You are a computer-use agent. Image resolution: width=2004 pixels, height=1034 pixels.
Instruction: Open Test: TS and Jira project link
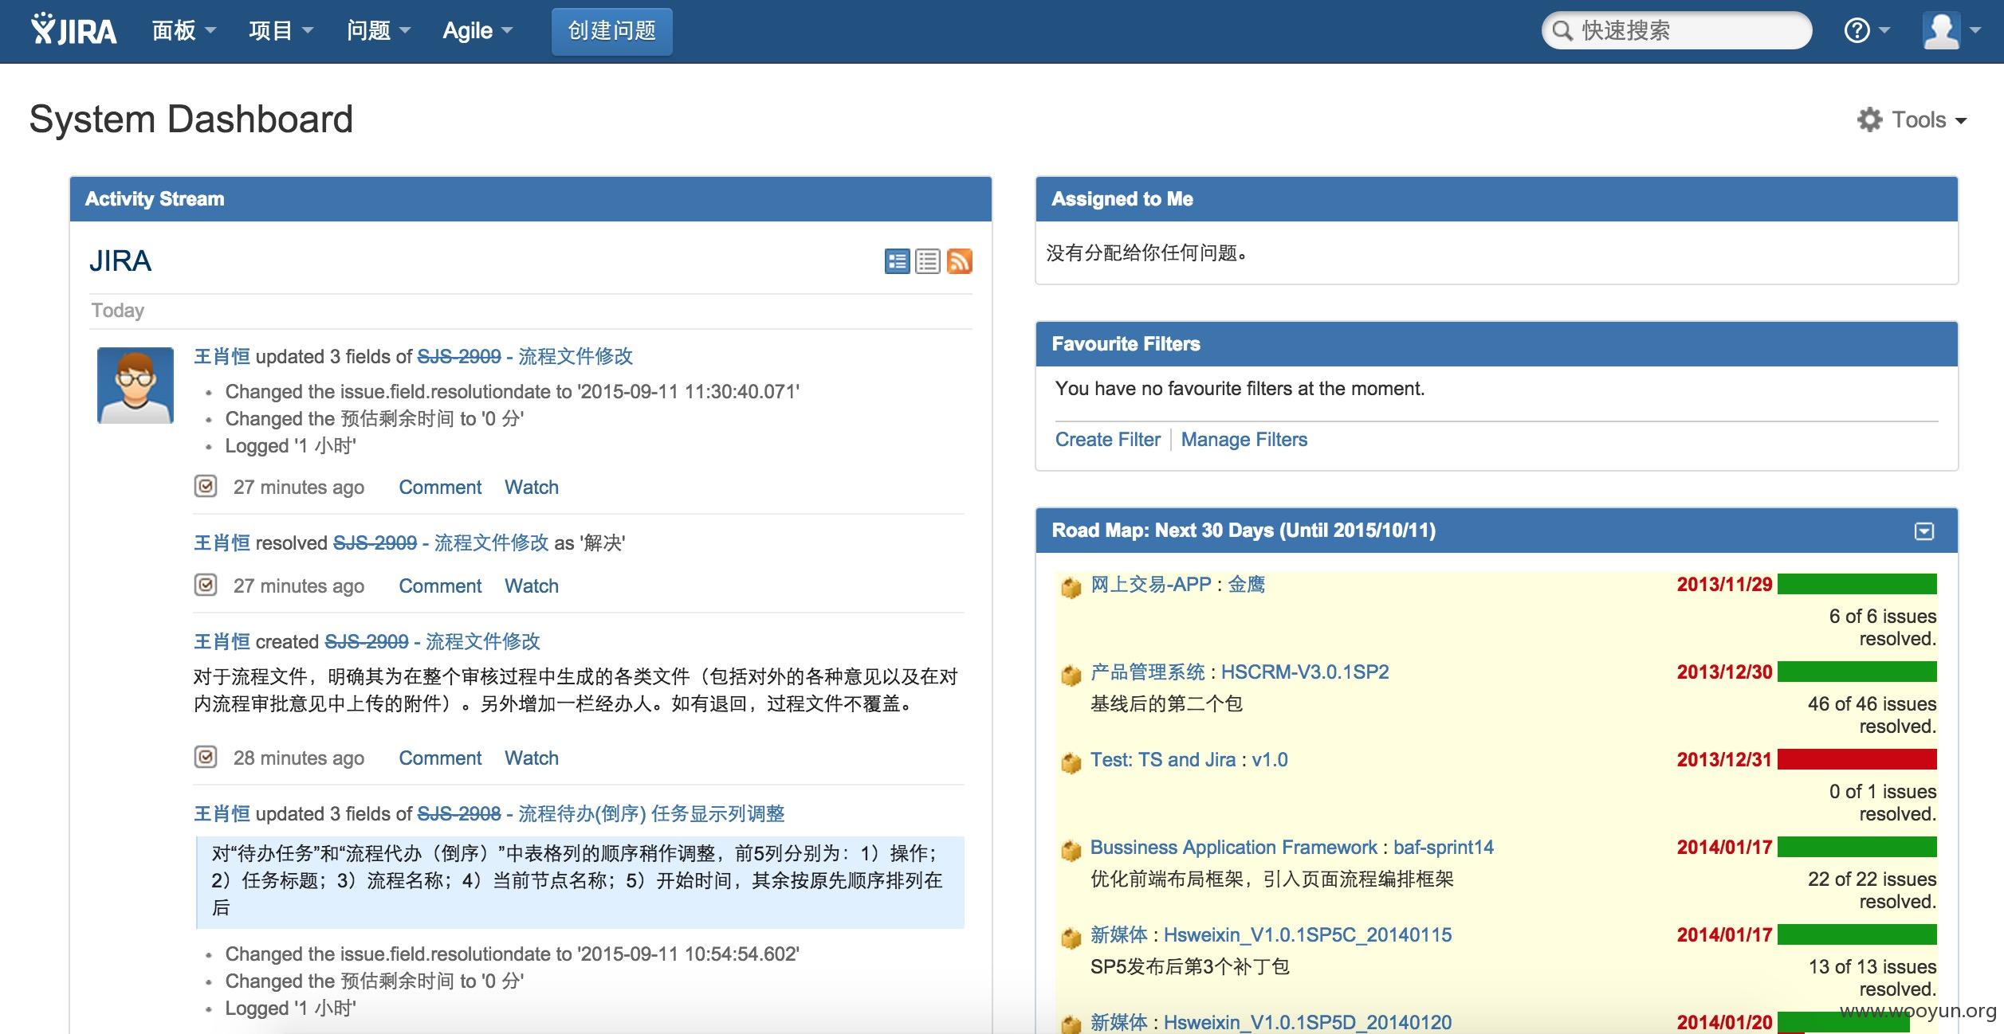1163,759
